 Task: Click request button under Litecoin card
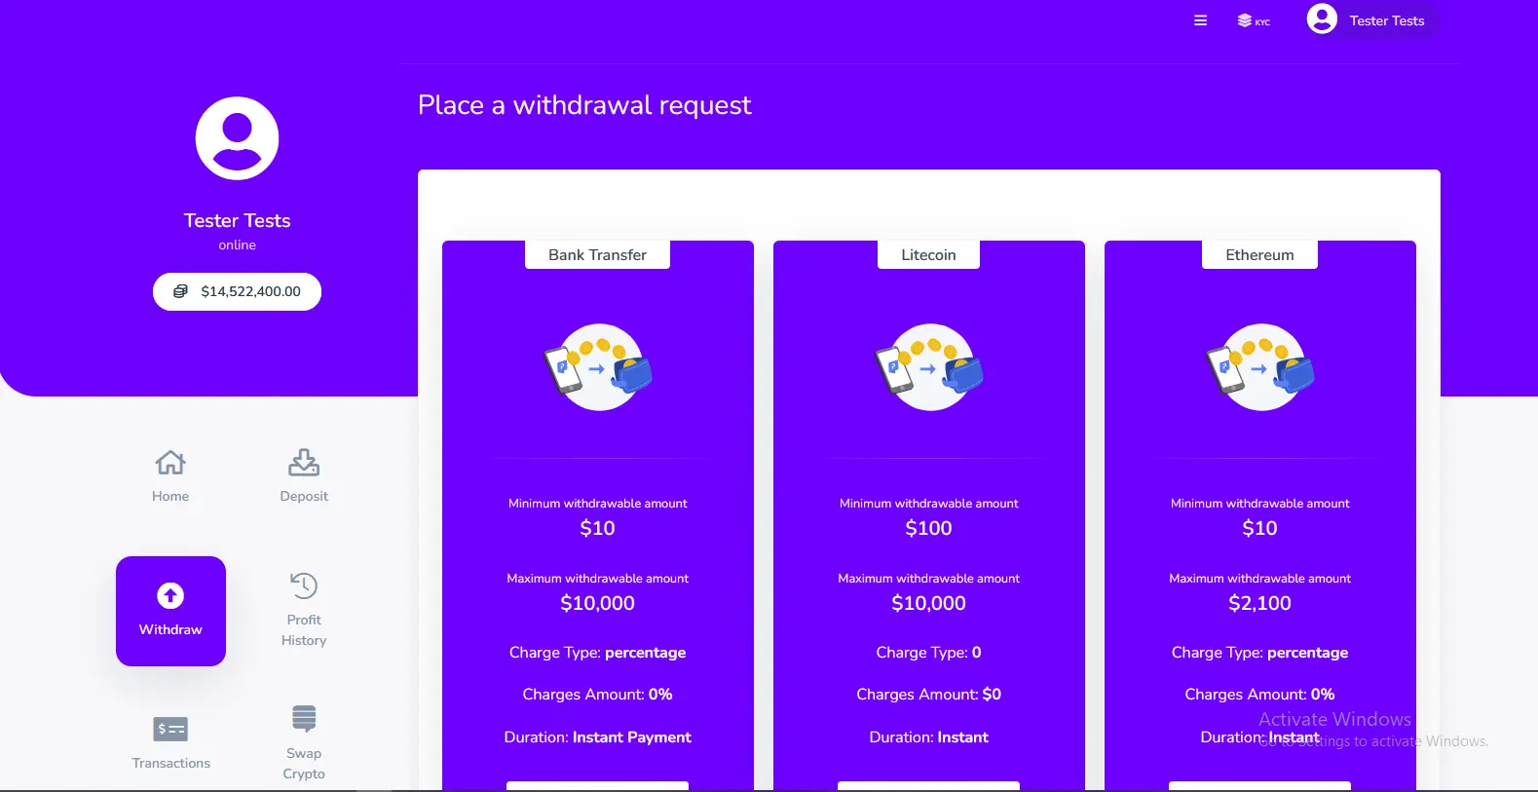point(928,786)
